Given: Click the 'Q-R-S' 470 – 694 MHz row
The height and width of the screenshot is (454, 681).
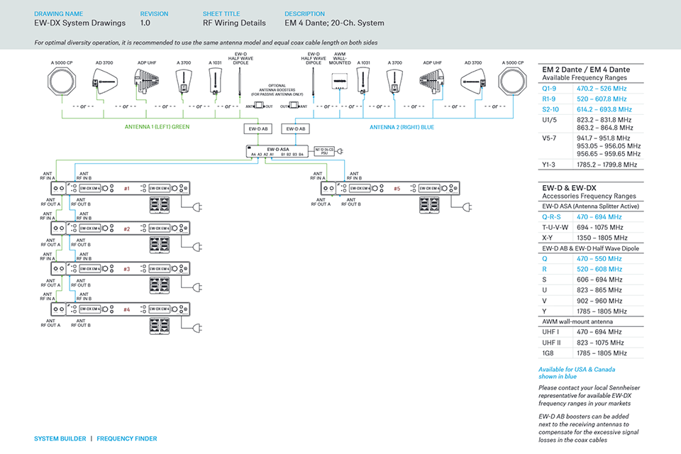Looking at the screenshot, I should (x=591, y=217).
